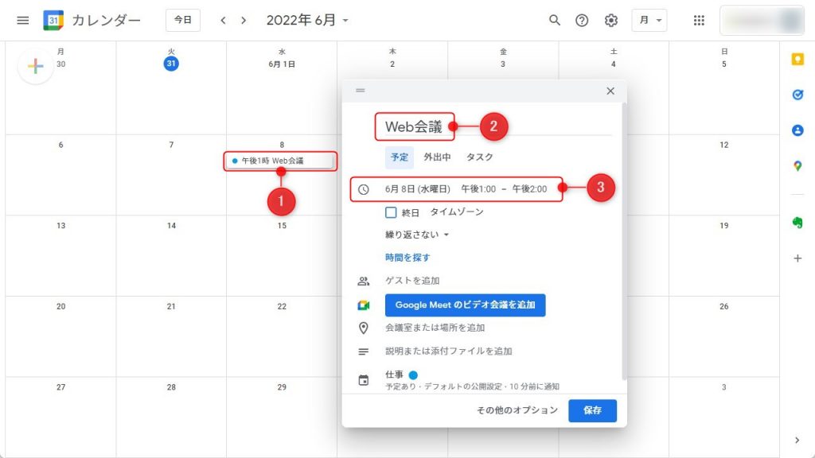The height and width of the screenshot is (458, 815).
Task: Open Evernote add-on in side panel
Action: [797, 223]
